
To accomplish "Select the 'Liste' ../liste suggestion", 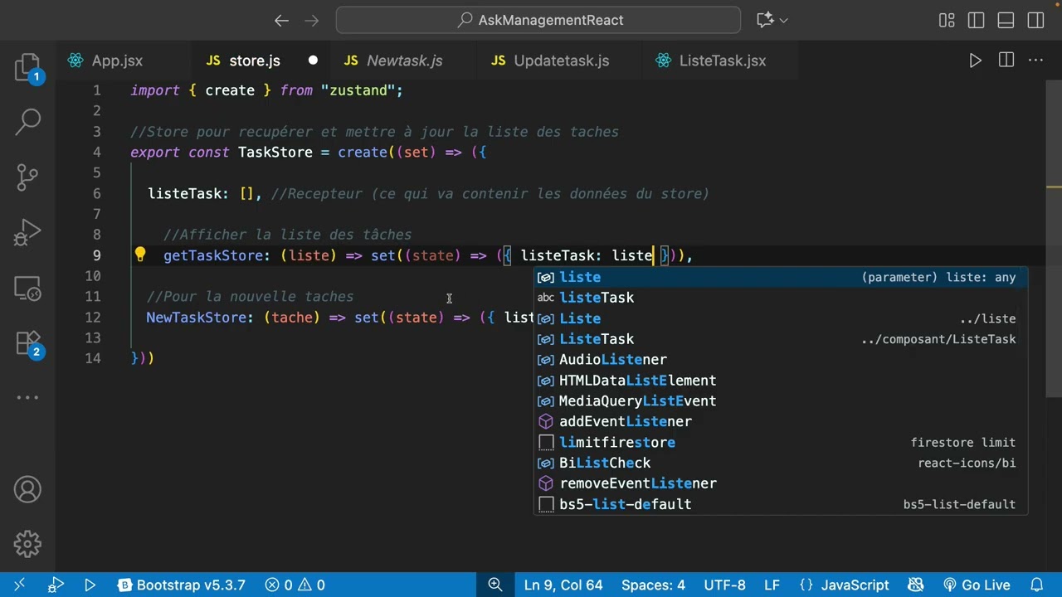I will point(781,318).
